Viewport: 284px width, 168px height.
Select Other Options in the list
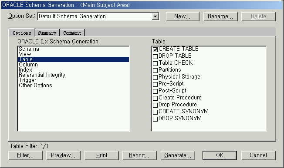[73, 86]
